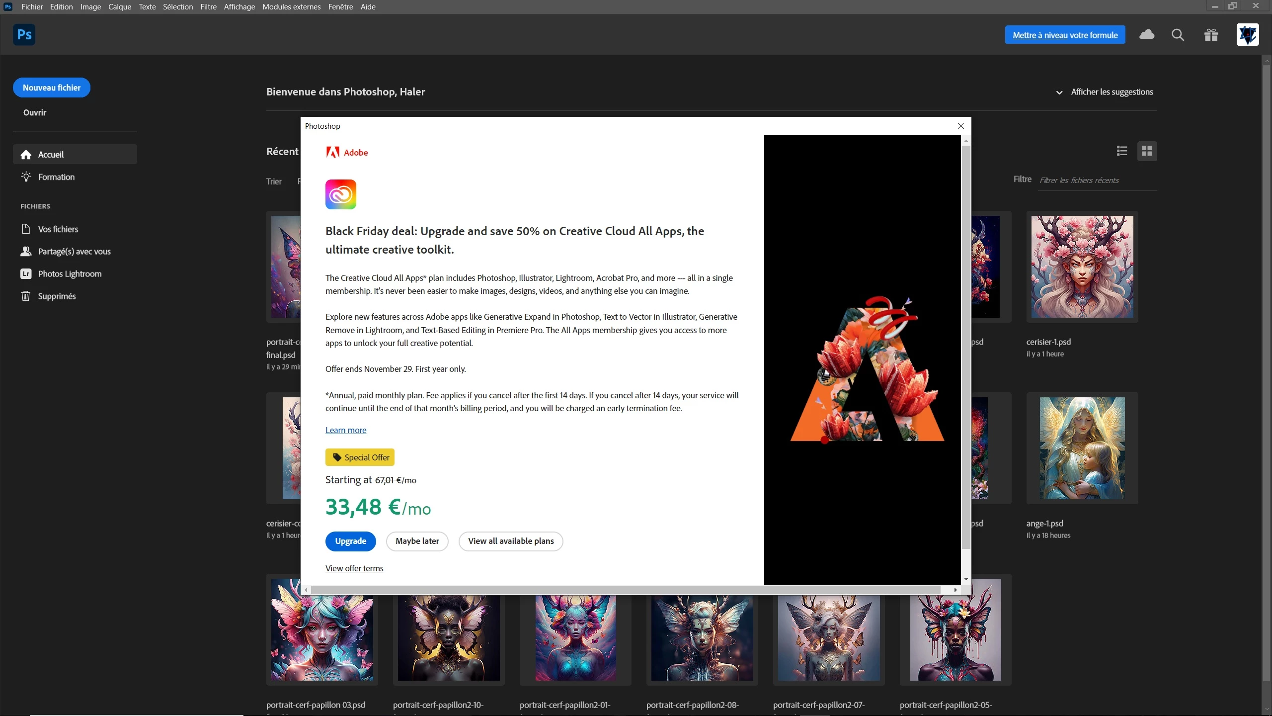Open Photos Lightroom in sidebar
The width and height of the screenshot is (1272, 716).
click(x=70, y=274)
